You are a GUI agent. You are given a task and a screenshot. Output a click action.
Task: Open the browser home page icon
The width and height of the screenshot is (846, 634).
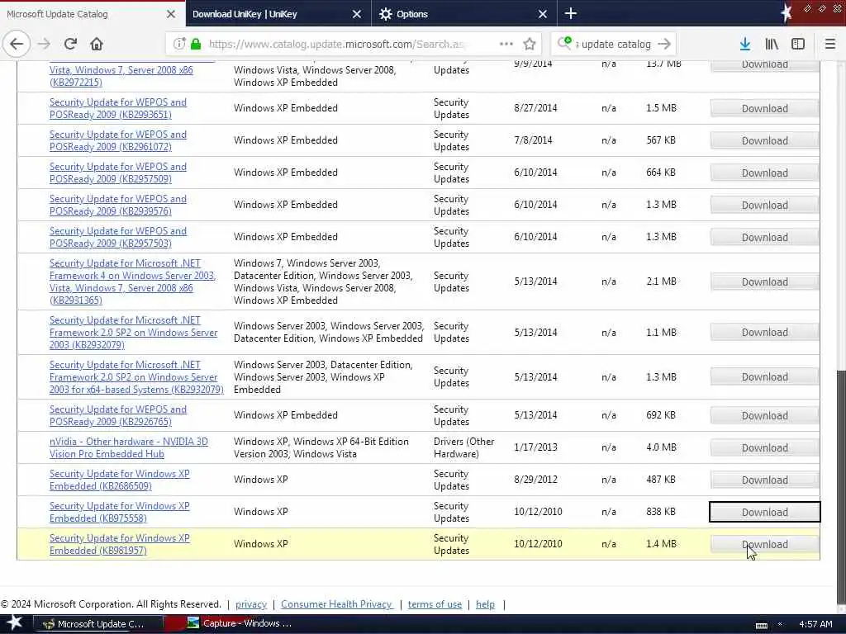[97, 44]
